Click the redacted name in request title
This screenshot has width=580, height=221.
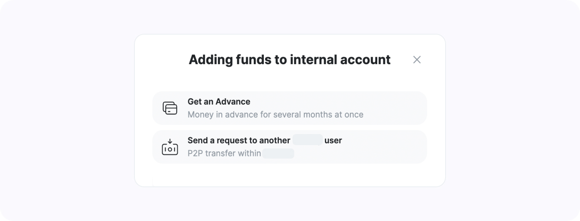[x=308, y=140]
